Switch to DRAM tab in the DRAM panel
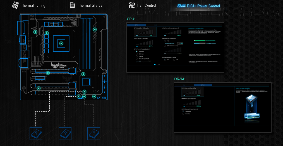 coord(203,85)
